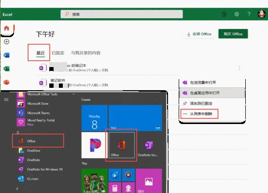Jump to letter O header in Start list
The height and width of the screenshot is (193, 268).
18,132
